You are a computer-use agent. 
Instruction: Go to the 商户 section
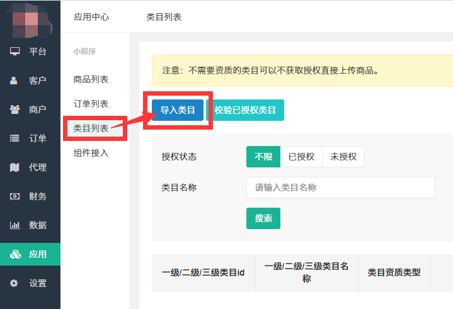pos(30,110)
